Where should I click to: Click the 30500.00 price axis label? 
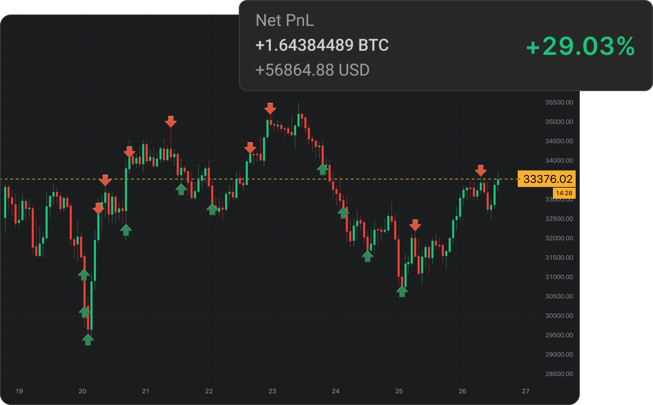click(559, 296)
